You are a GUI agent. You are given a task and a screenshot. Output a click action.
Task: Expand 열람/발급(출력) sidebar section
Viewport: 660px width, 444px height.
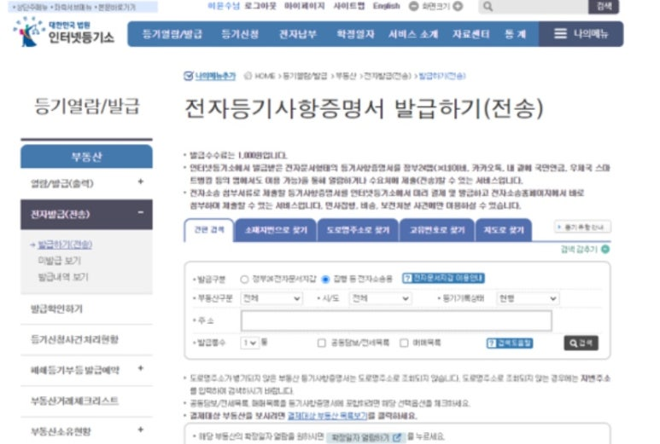pyautogui.click(x=141, y=182)
